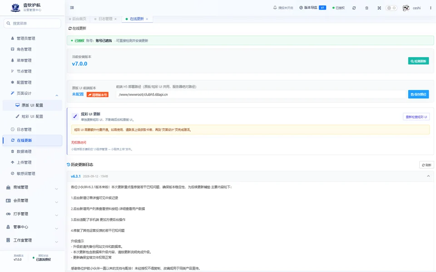Switch to the 日志管理 tab
Viewport: 436px width, 272px height.
point(105,19)
